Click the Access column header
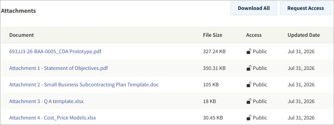 point(254,35)
